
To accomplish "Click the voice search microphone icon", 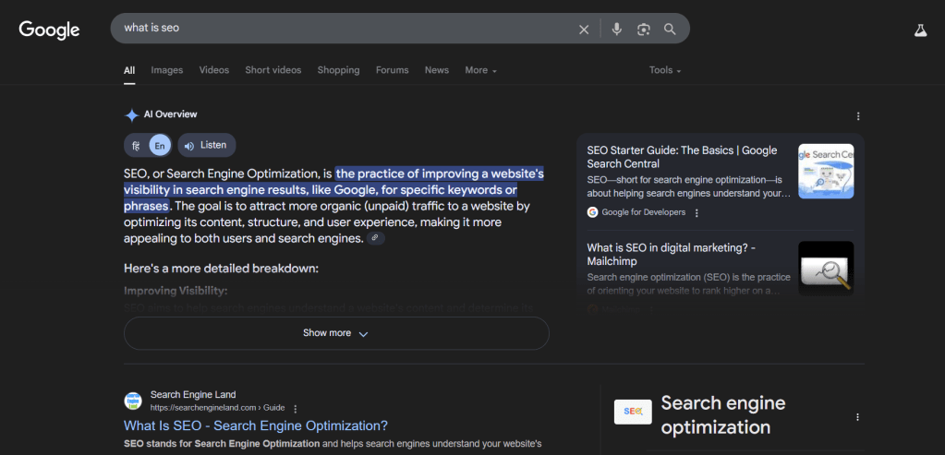I will [x=616, y=29].
